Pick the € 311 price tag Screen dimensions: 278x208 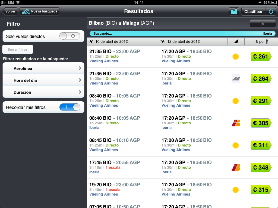(261, 145)
